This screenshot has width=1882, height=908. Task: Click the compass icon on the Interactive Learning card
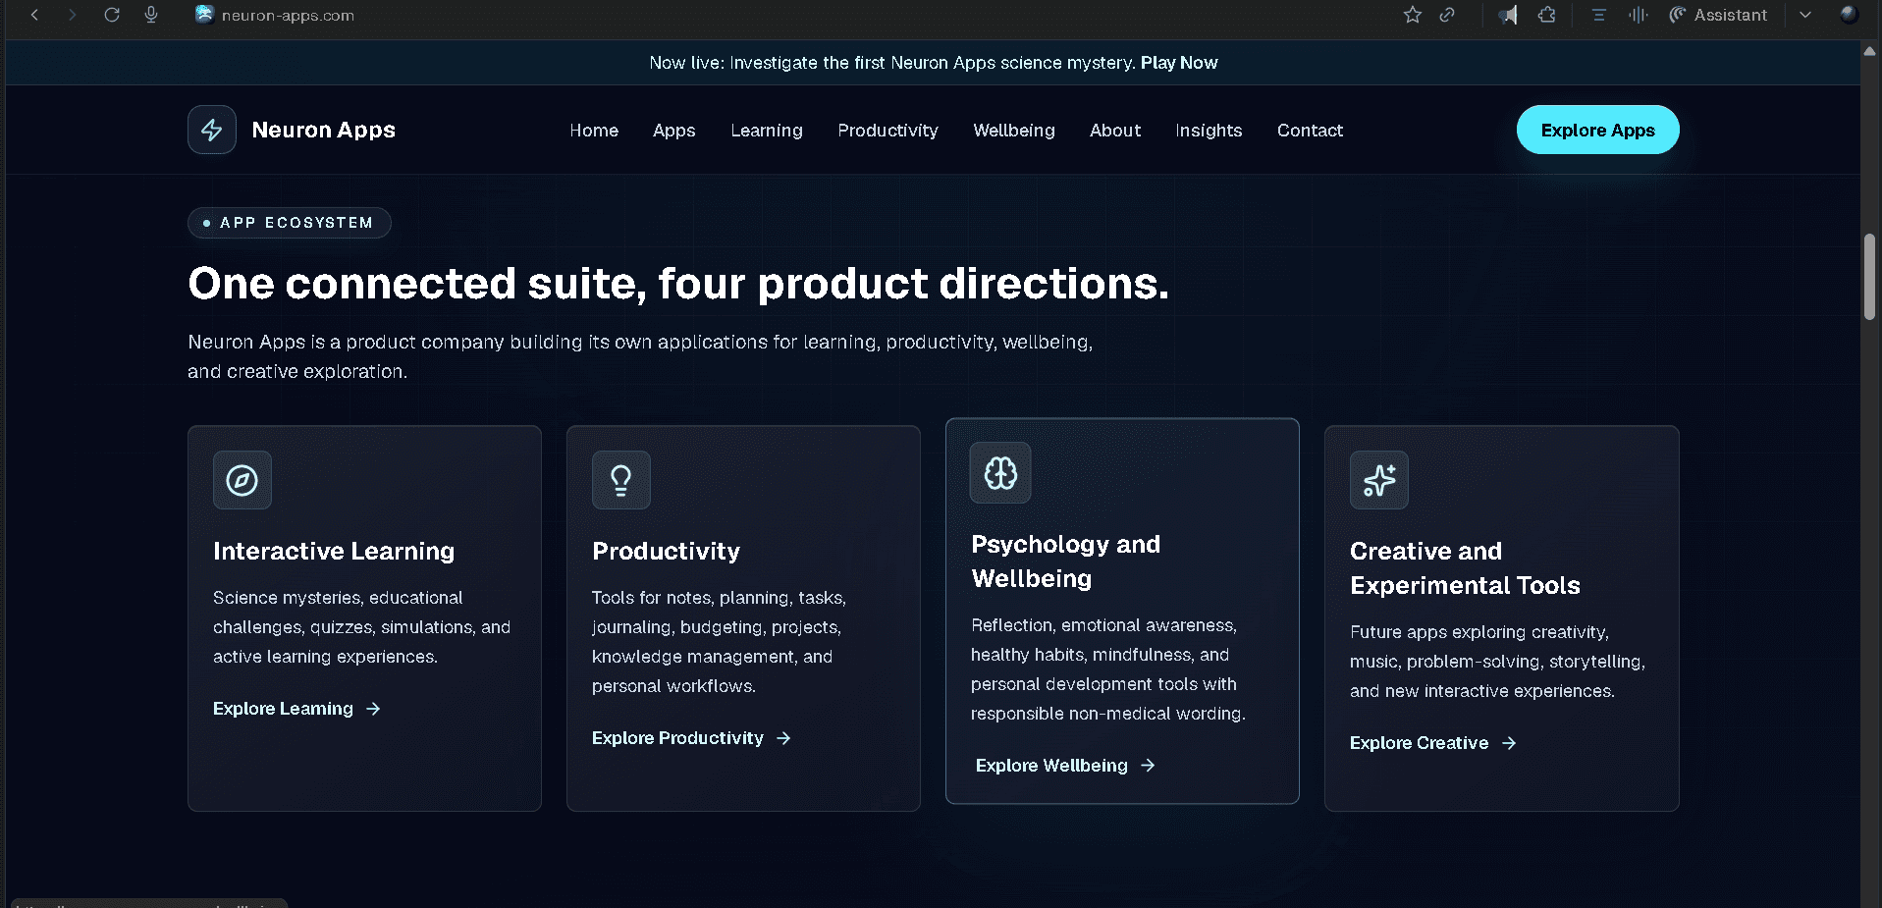(242, 480)
